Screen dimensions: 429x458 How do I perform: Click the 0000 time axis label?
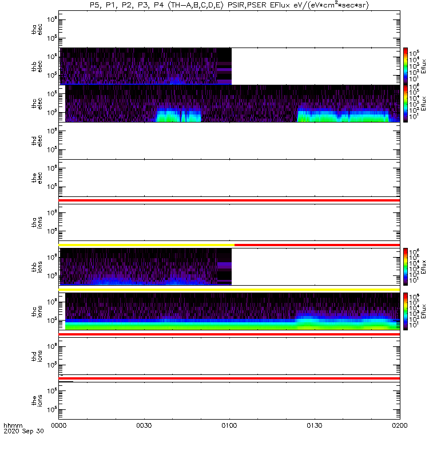point(59,425)
